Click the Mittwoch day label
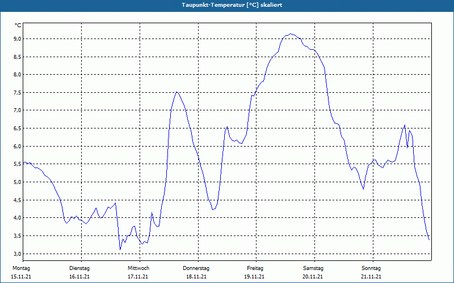 [x=138, y=268]
